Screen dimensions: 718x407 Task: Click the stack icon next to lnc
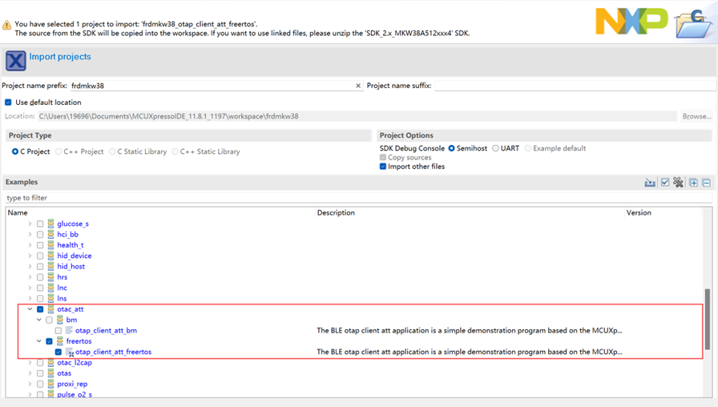(x=50, y=288)
